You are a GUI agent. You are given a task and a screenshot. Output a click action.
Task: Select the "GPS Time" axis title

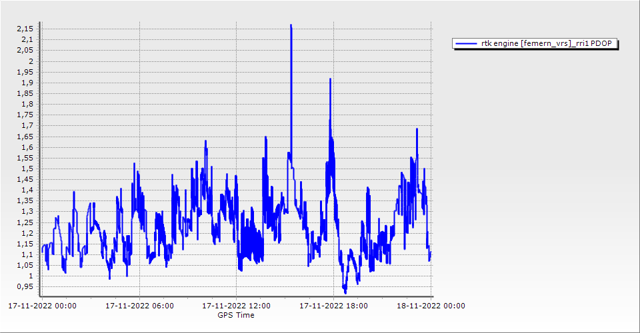tap(235, 315)
